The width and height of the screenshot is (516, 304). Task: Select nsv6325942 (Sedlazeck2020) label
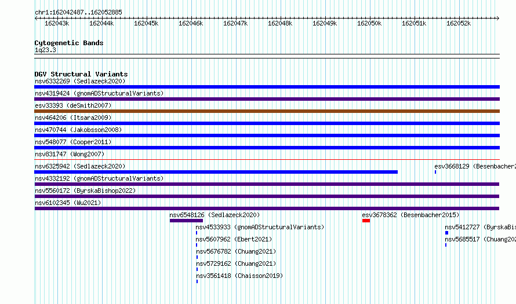80,166
